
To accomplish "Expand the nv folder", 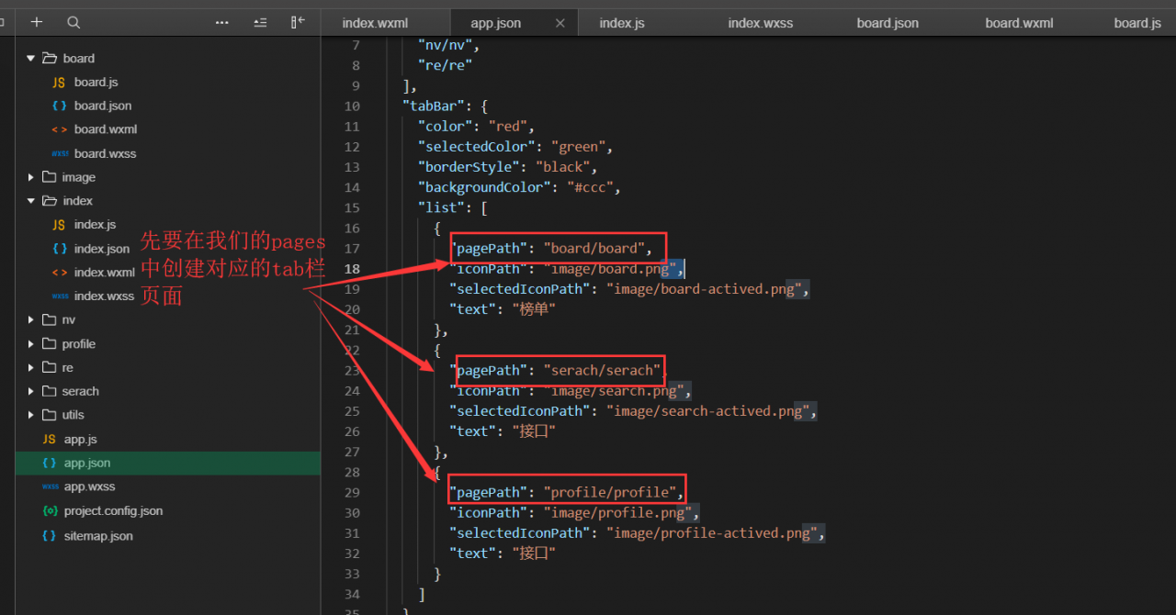I will point(30,319).
